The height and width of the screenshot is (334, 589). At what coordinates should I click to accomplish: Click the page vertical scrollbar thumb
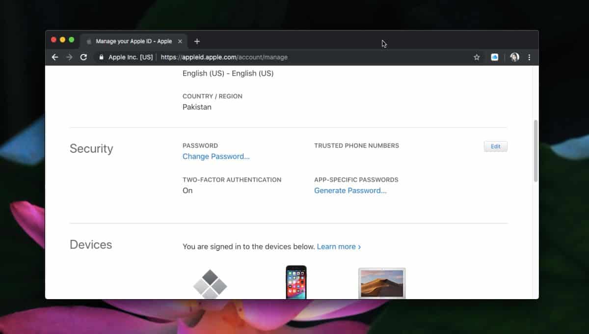pyautogui.click(x=535, y=151)
